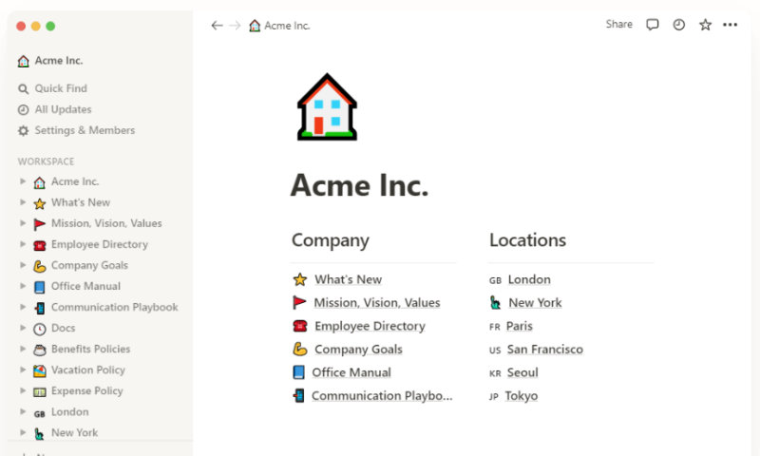
Task: Open the truncated Communication Playbo... link
Action: [x=382, y=396]
